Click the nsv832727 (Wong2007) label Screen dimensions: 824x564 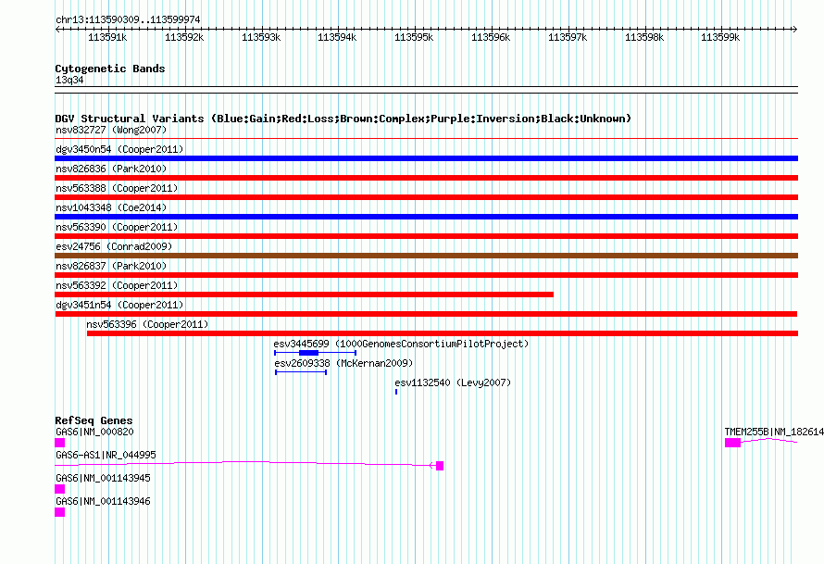tap(111, 130)
